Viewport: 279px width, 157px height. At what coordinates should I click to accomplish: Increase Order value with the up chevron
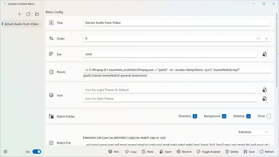point(259,39)
